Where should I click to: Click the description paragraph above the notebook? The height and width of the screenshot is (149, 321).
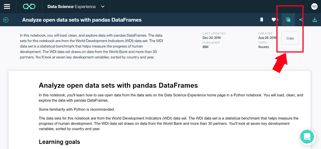point(92,46)
